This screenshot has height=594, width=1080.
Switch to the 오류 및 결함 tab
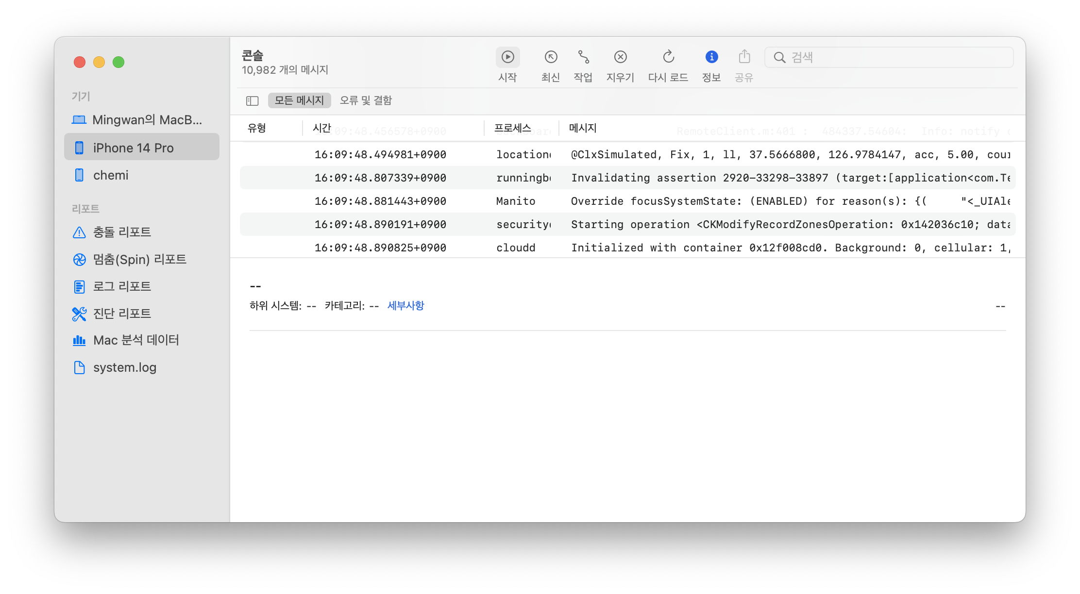366,100
